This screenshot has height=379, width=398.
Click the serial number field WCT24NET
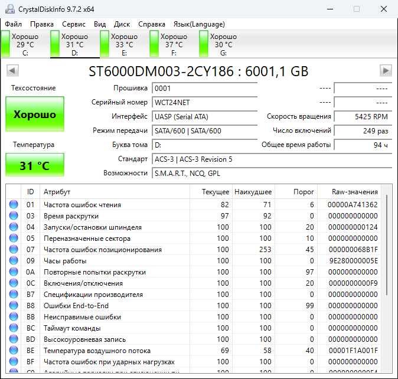pyautogui.click(x=204, y=103)
